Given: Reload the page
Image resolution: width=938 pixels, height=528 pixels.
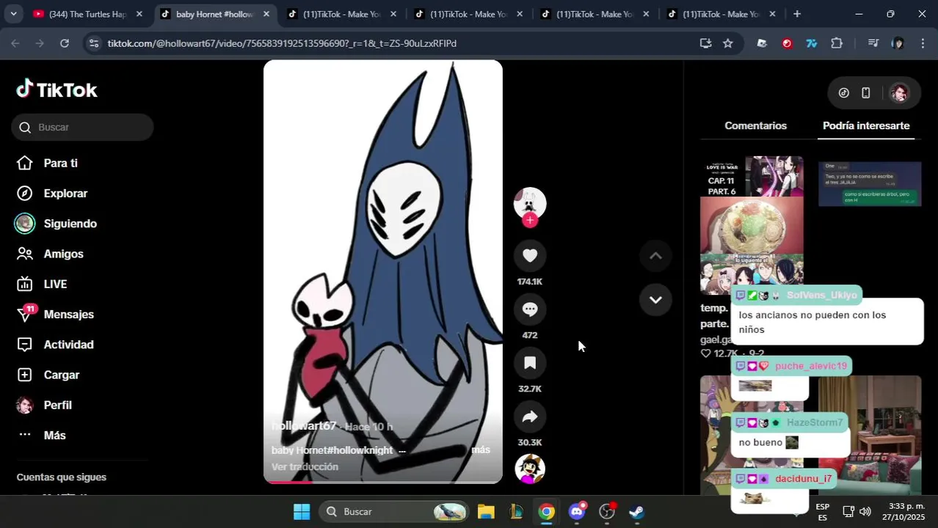Looking at the screenshot, I should point(65,43).
